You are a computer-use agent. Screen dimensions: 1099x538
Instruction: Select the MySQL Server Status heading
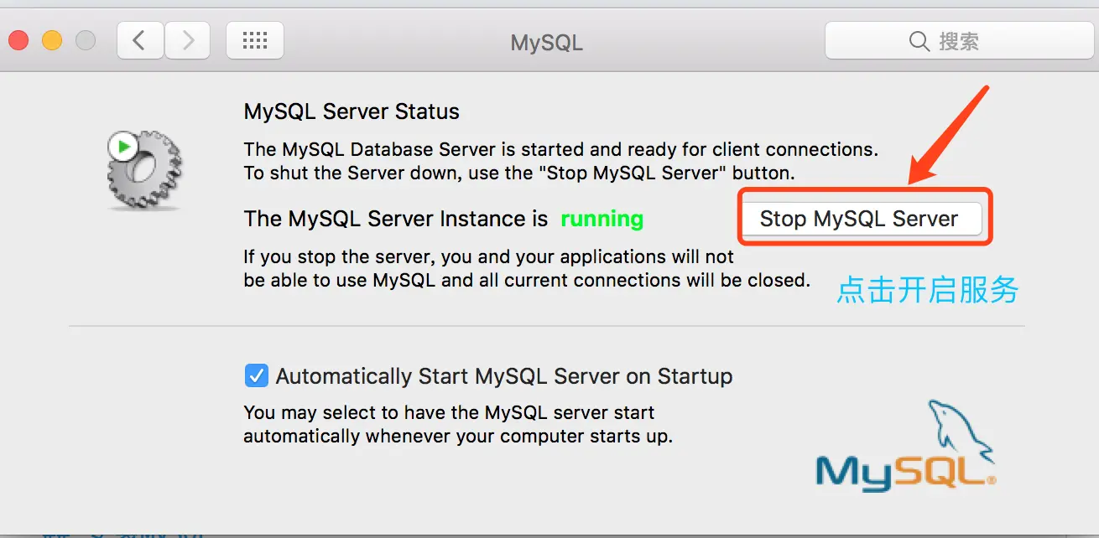(352, 111)
